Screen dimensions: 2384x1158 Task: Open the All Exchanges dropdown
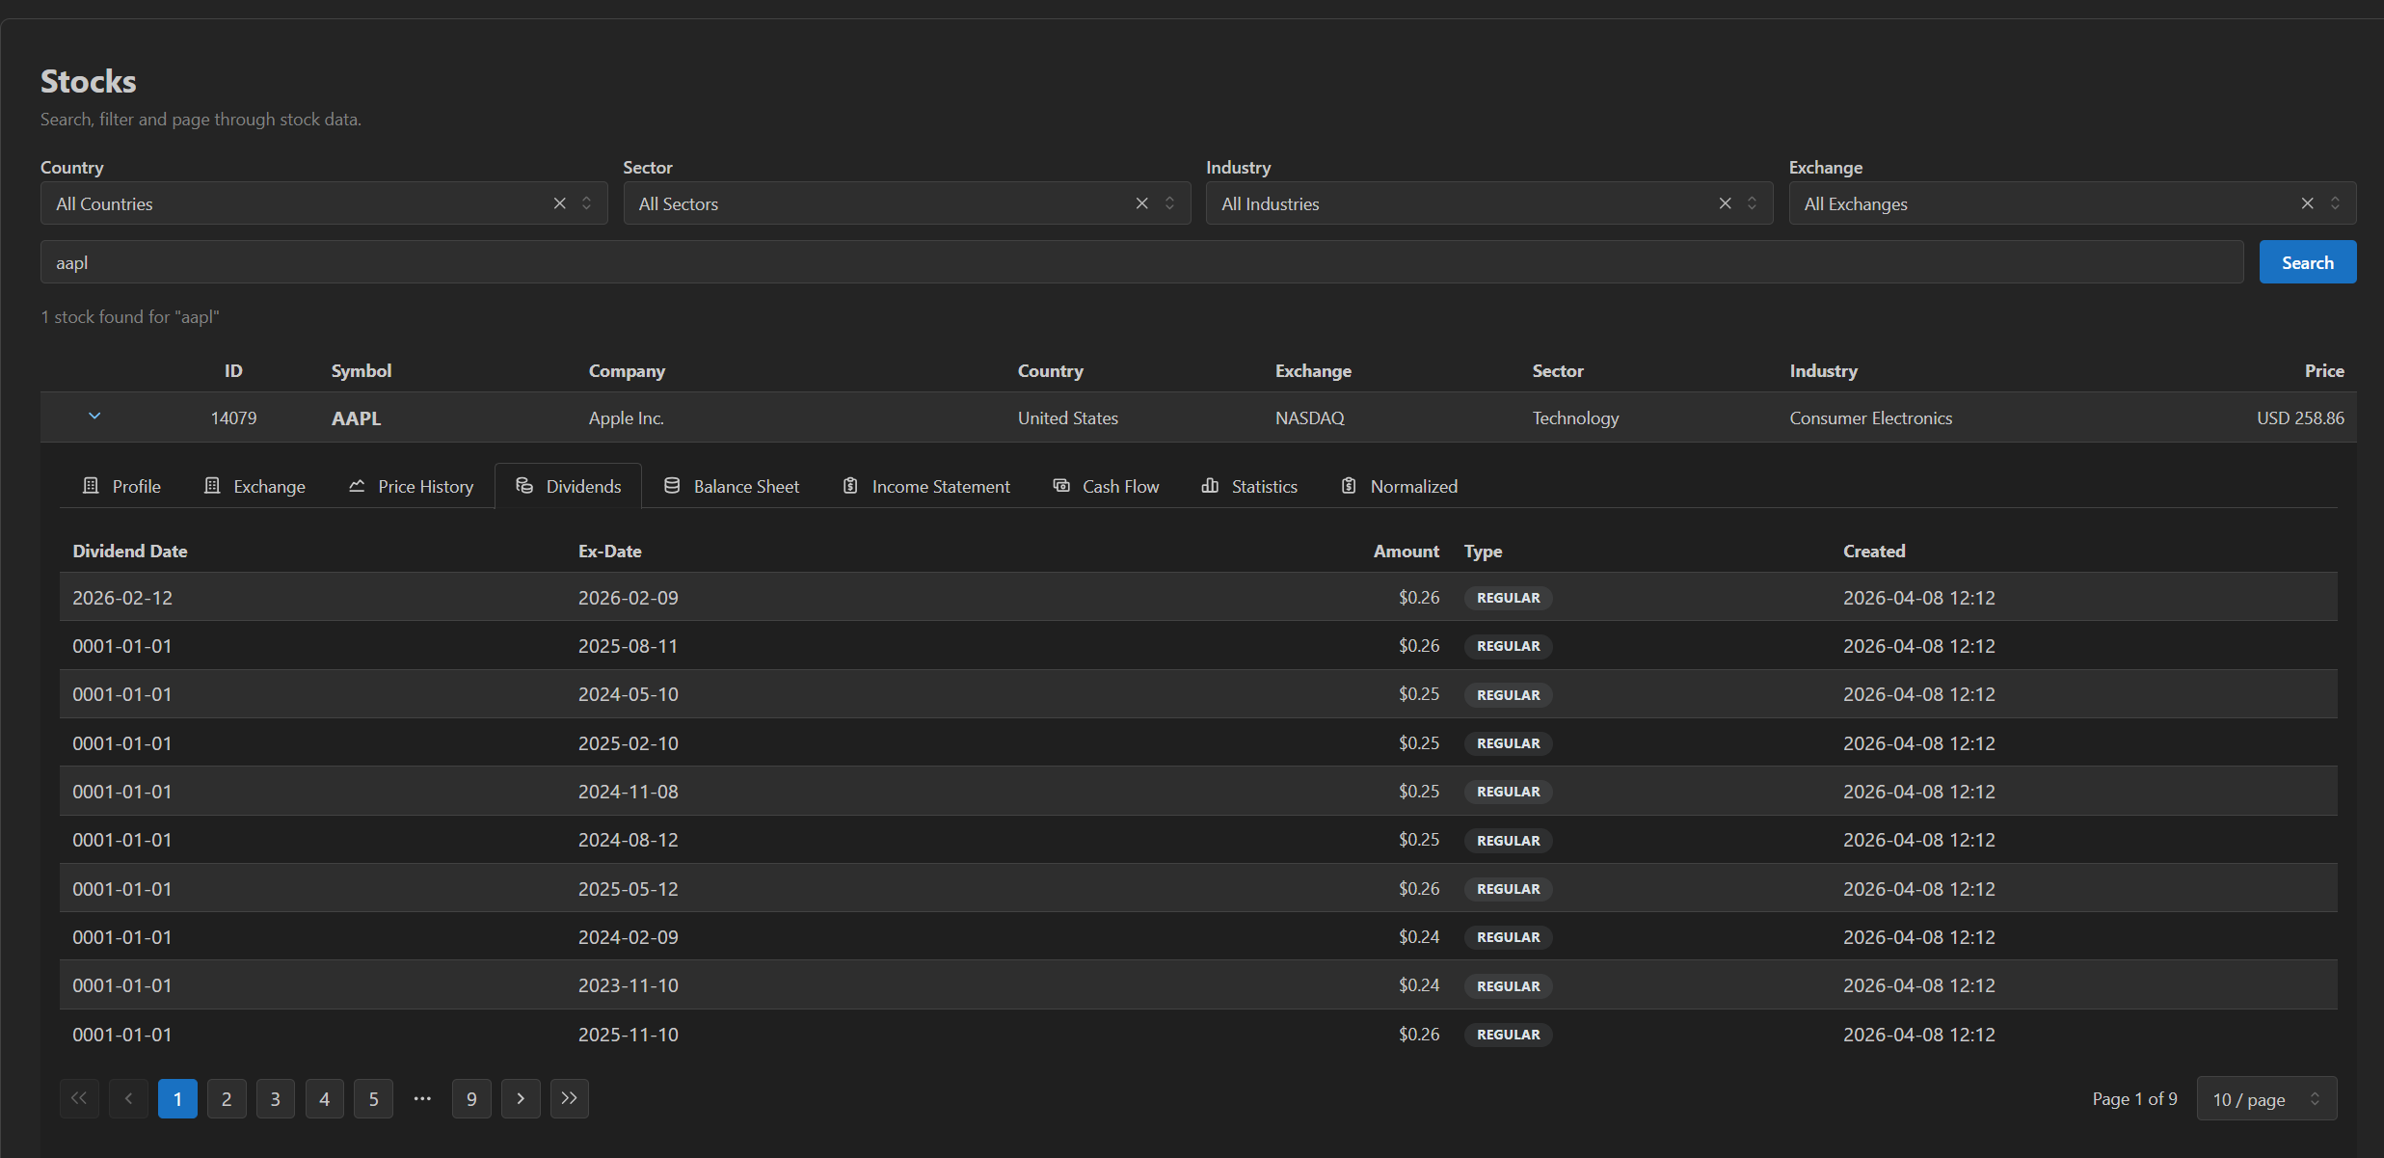[2073, 203]
